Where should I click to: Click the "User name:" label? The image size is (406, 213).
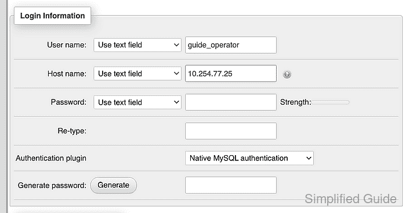(x=67, y=45)
